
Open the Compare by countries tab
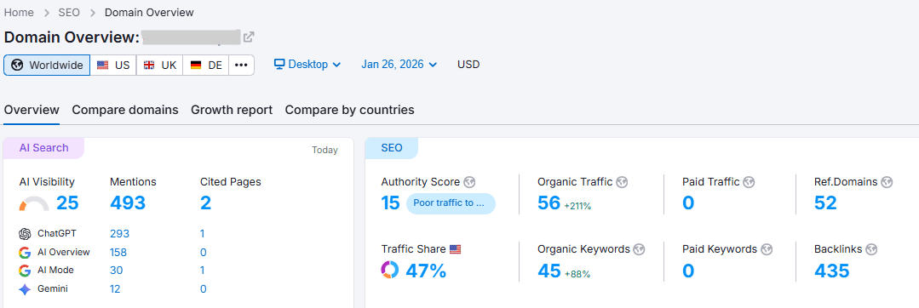click(349, 110)
